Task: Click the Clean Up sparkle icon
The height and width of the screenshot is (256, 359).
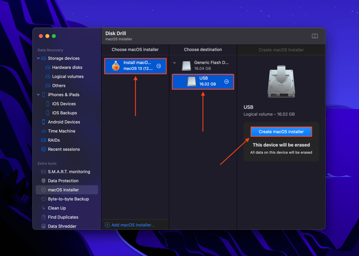Action: (43, 208)
